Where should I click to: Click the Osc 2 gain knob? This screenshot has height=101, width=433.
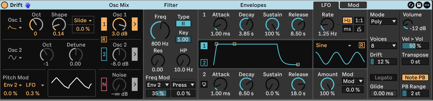coord(119,54)
